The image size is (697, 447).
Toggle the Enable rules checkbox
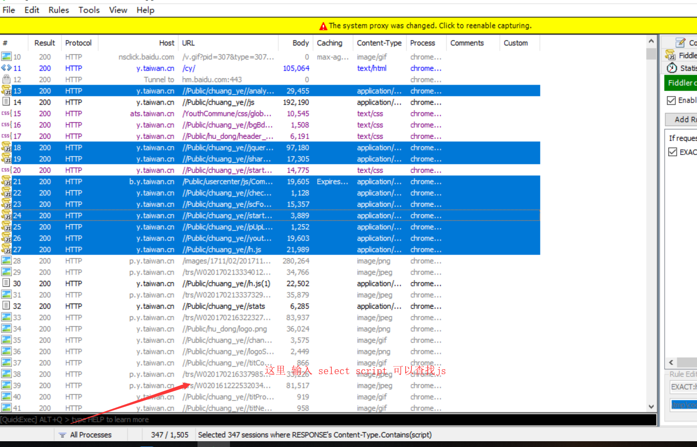pos(672,100)
